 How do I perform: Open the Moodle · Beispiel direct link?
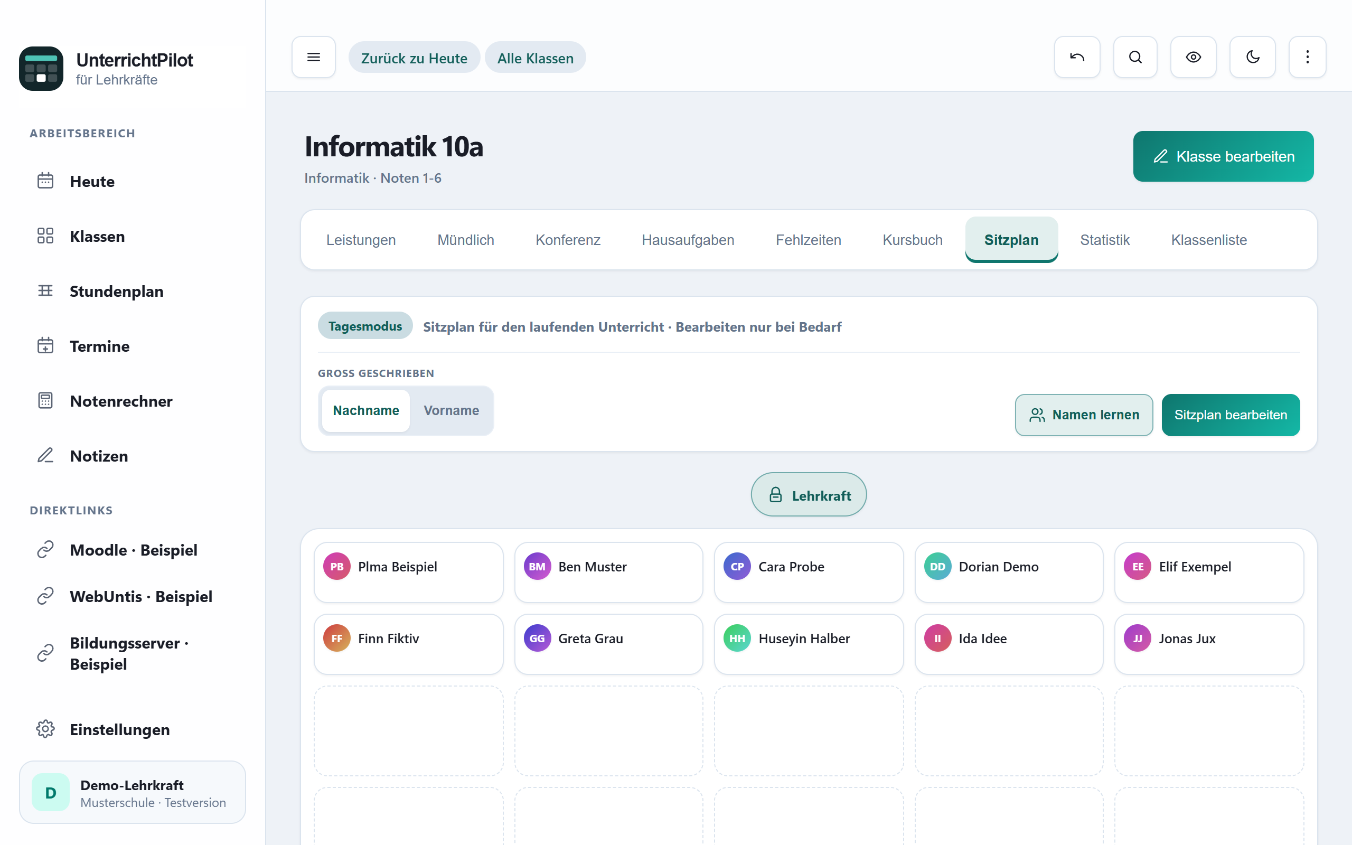tap(133, 550)
